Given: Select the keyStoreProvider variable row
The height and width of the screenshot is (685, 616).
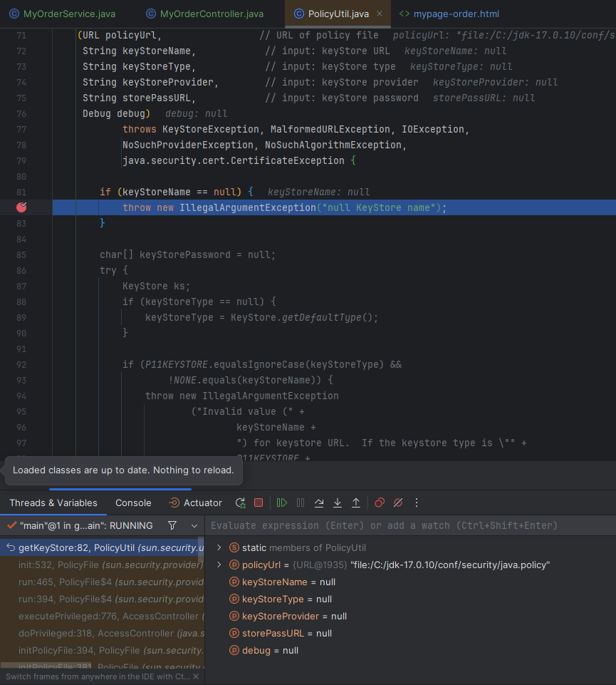Looking at the screenshot, I should pos(410,616).
